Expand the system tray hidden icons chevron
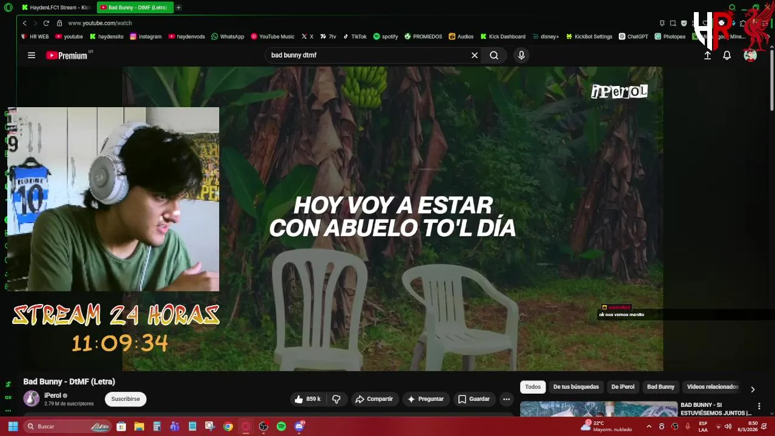Viewport: 775px width, 436px height. 649,426
